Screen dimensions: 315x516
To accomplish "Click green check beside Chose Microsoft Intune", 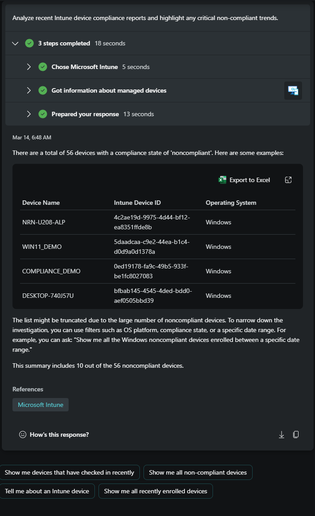I will 43,67.
